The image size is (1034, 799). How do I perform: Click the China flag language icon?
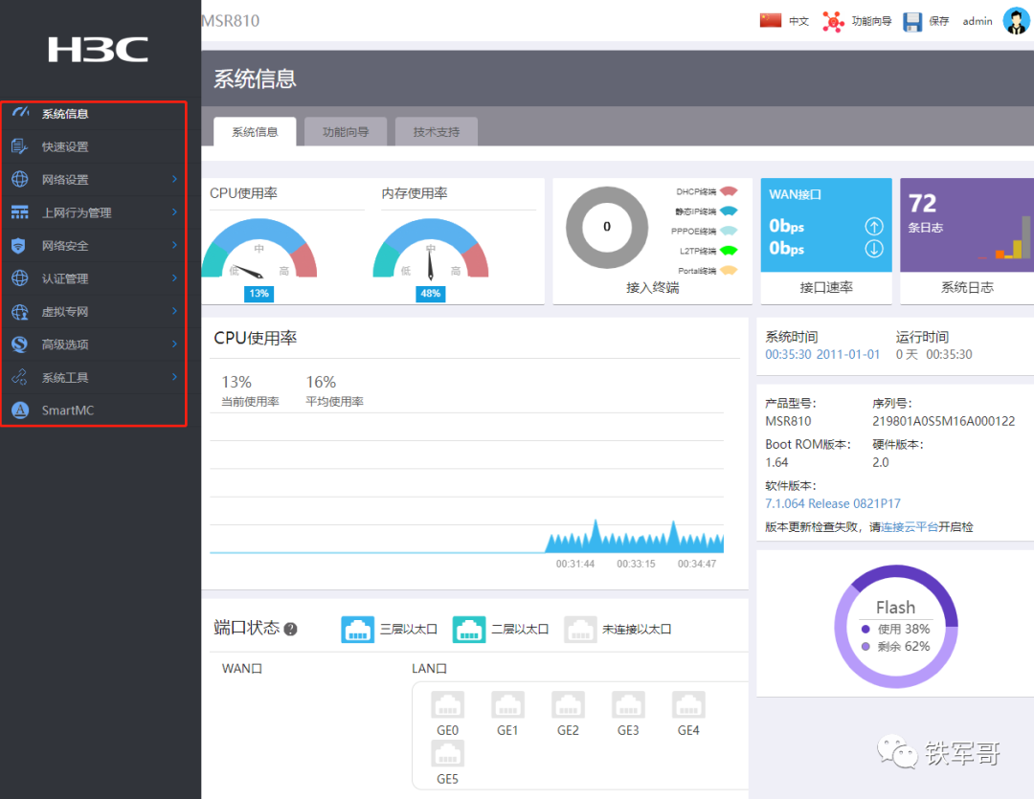point(771,20)
